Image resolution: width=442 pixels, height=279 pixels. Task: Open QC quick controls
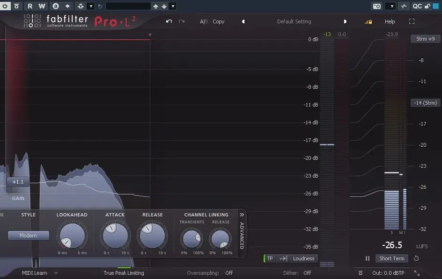click(417, 6)
